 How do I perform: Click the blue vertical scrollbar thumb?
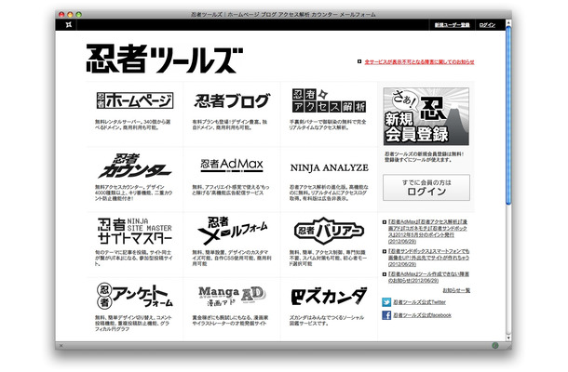508,115
